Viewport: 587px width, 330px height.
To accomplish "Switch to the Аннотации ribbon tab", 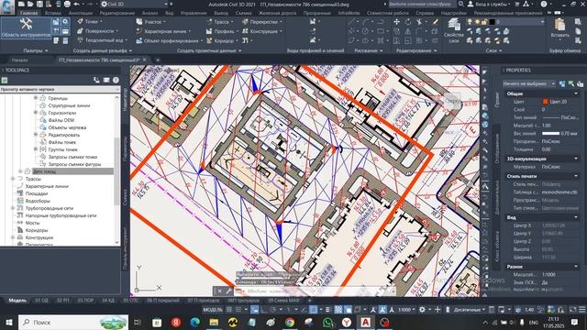I will [81, 13].
